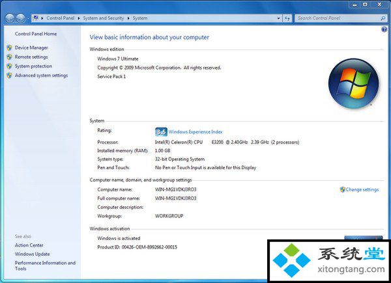The image size is (391, 283).
Task: Open Performance Information and Tools link
Action: 45,265
